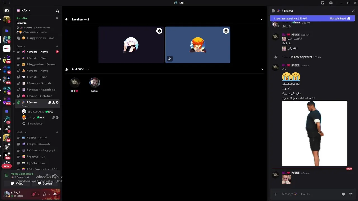The width and height of the screenshot is (358, 201).
Task: Open own user avatar in user panel
Action: click(6, 194)
